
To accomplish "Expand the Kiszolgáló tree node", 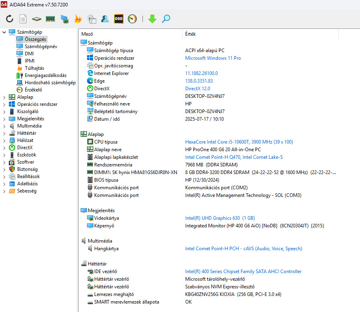I will point(4,112).
